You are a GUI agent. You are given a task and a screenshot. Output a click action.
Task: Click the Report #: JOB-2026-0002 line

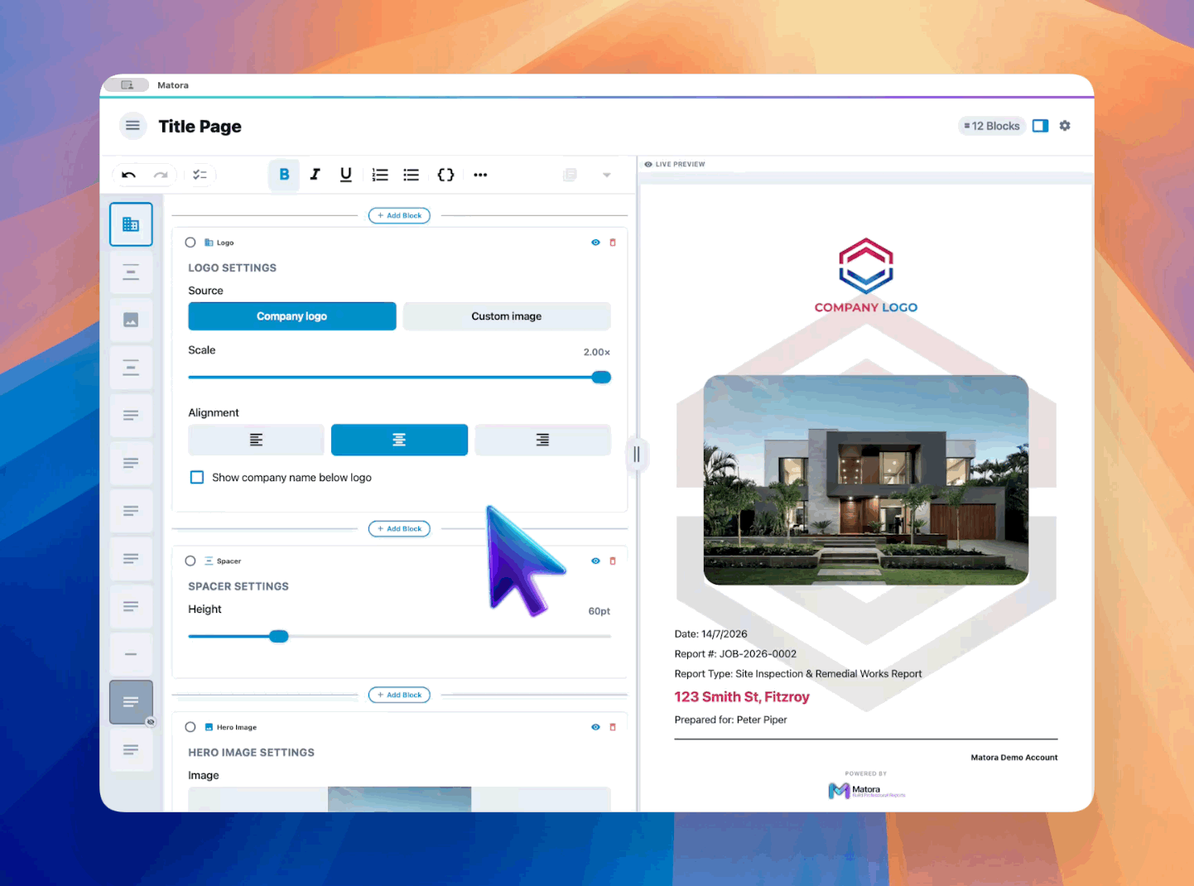[735, 654]
